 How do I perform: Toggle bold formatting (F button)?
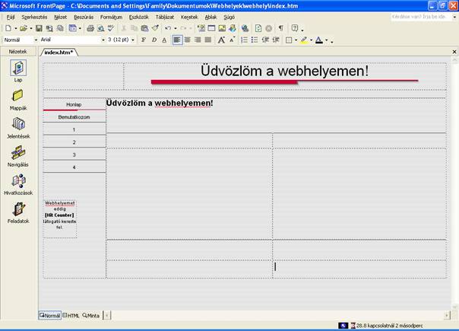coord(144,40)
